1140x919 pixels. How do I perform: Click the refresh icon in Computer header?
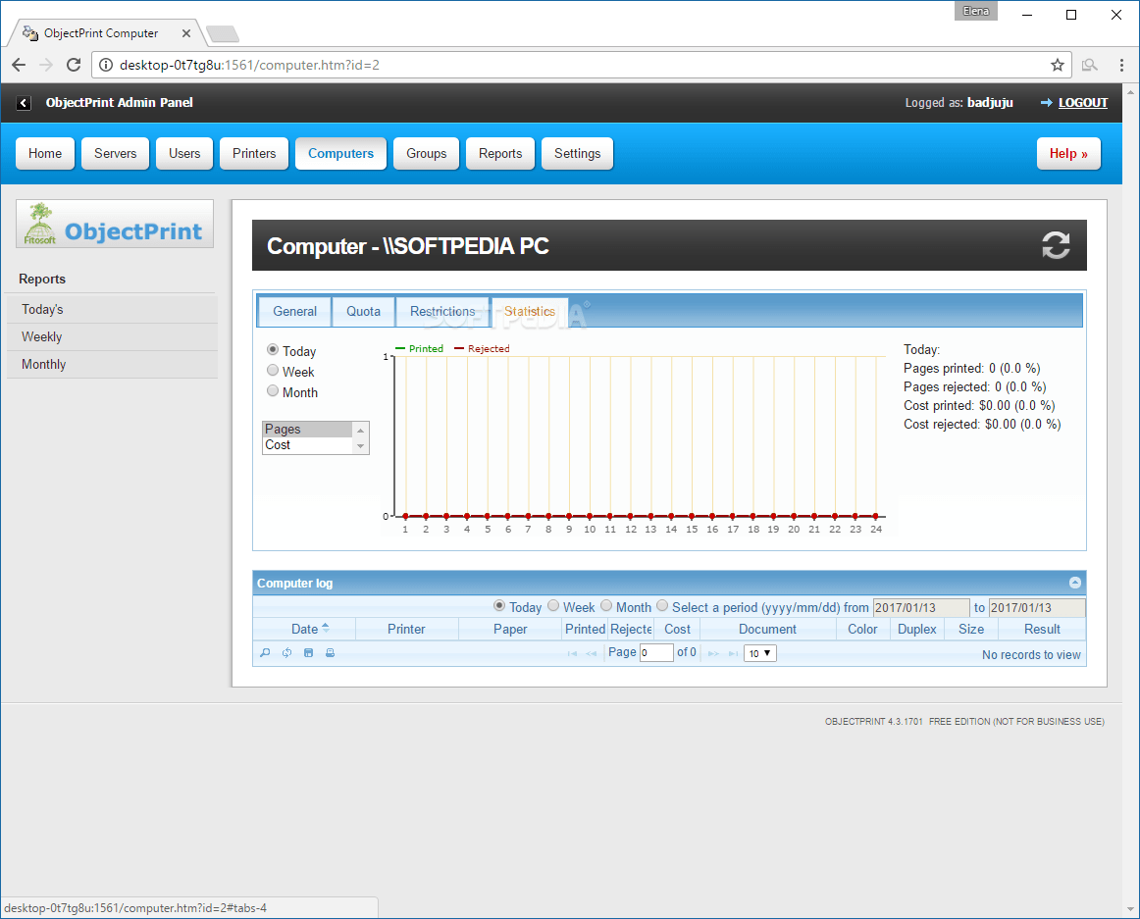[1056, 245]
